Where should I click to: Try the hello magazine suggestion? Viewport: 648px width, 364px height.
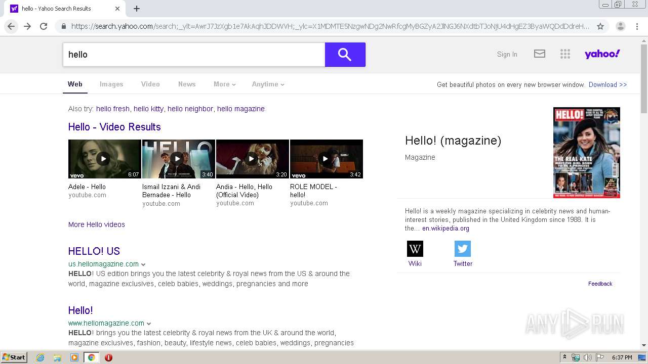click(241, 109)
